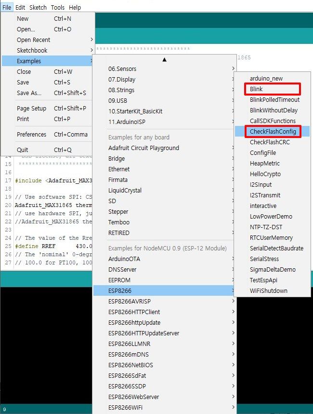
Task: Expand 10.StarterKit_BasicKit examples
Action: (x=164, y=111)
